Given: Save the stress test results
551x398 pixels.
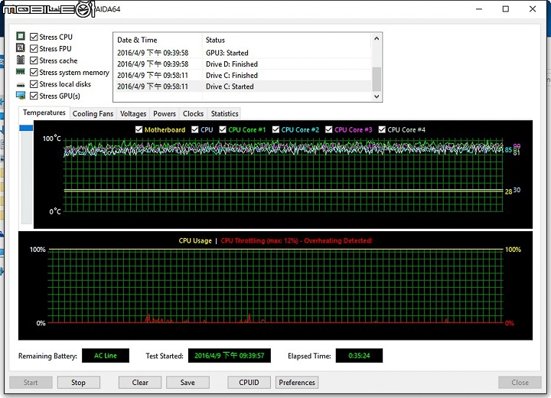Looking at the screenshot, I should pyautogui.click(x=187, y=382).
